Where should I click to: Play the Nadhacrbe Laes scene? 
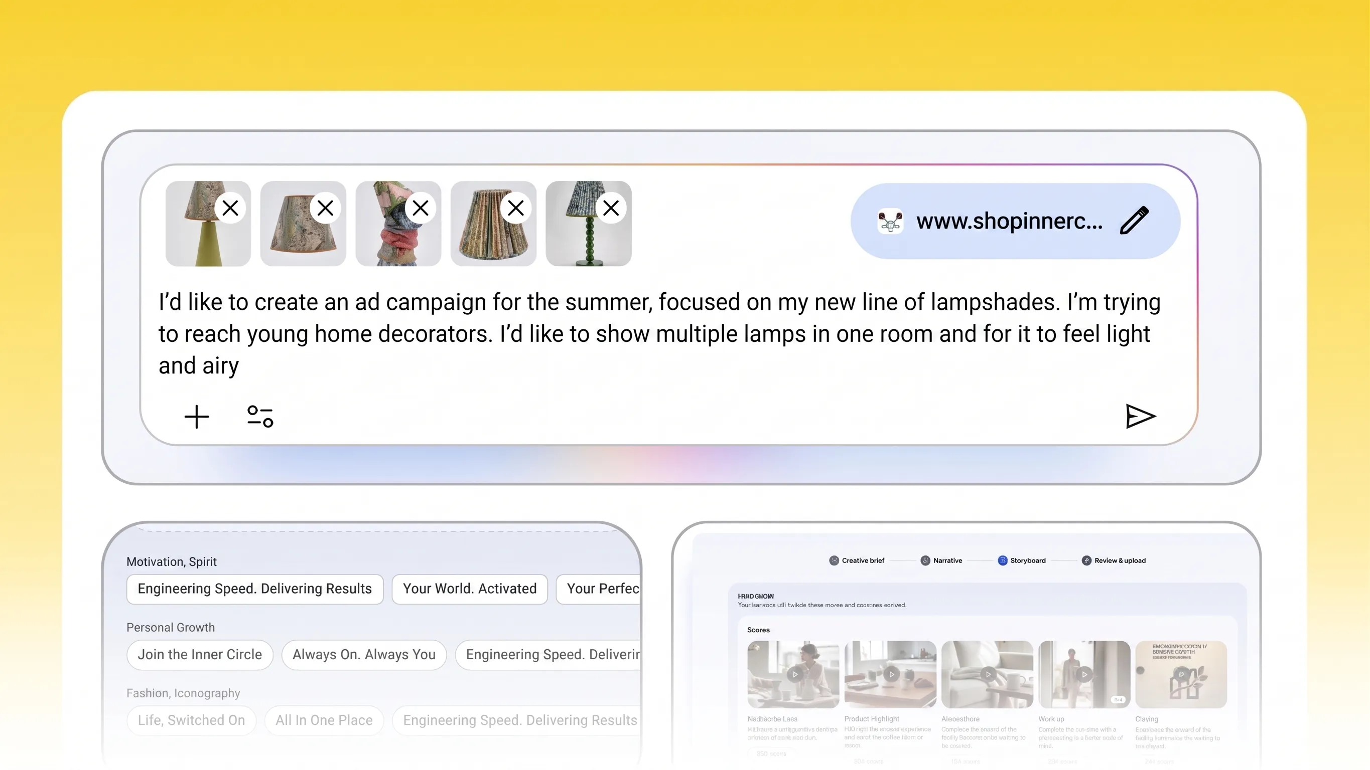(795, 674)
